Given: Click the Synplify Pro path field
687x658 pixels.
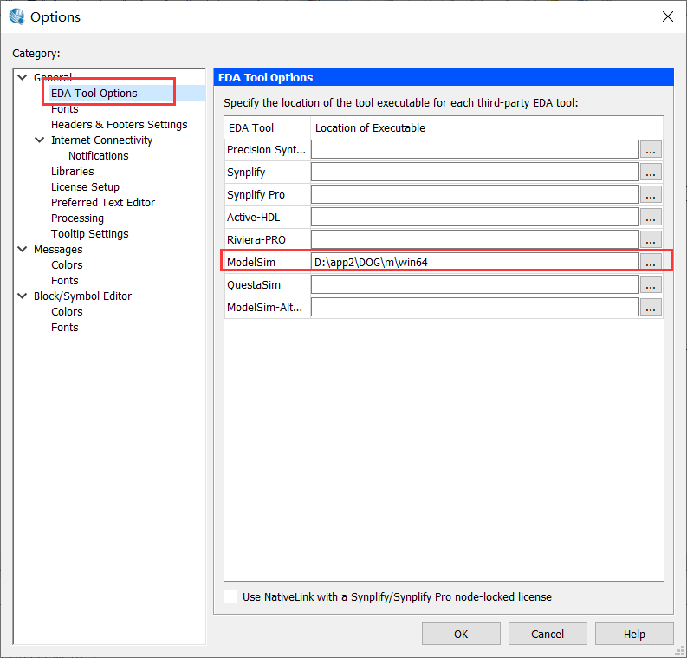Looking at the screenshot, I should [x=475, y=194].
